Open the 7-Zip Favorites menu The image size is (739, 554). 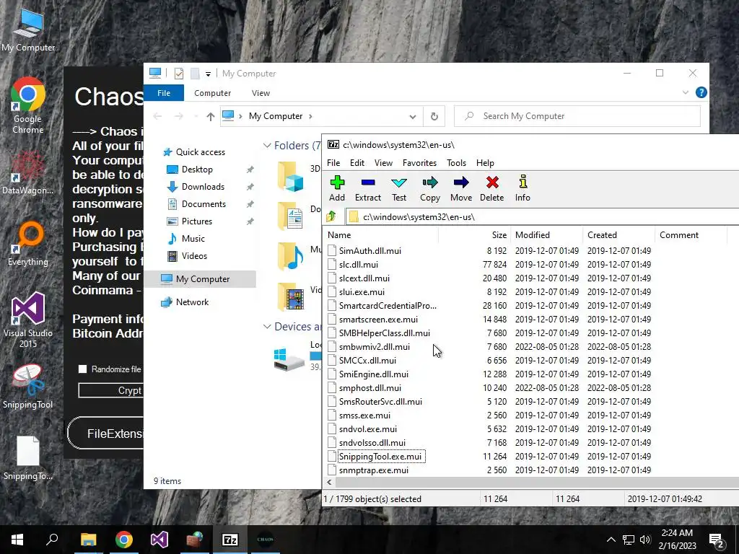[x=419, y=163]
